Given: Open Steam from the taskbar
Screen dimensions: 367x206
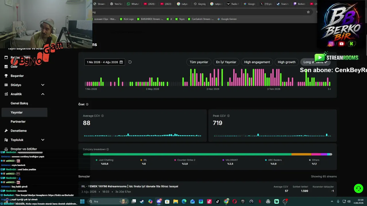Looking at the screenshot, I should click(142, 201).
